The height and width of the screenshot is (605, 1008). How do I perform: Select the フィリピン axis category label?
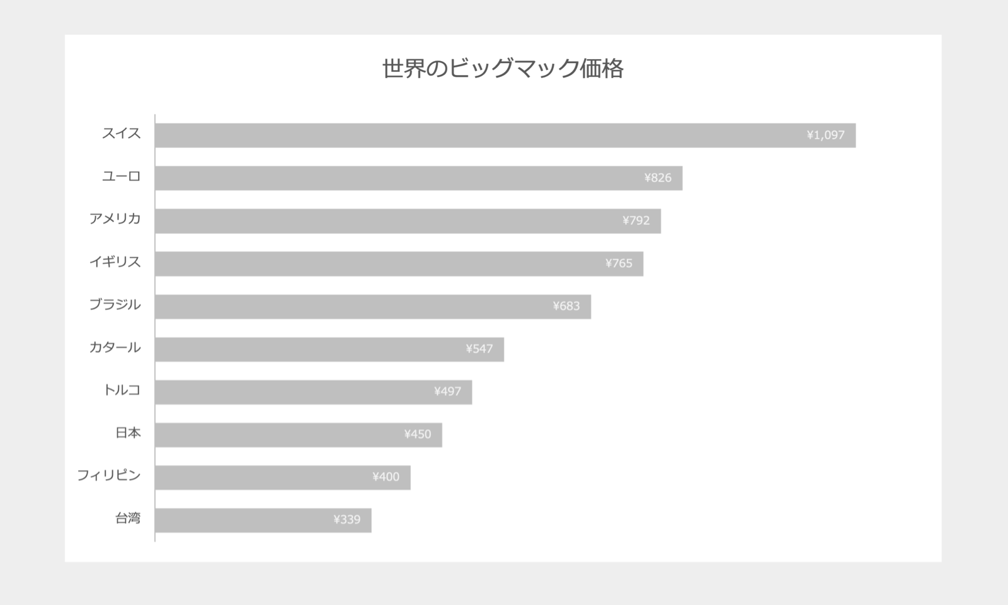click(109, 476)
